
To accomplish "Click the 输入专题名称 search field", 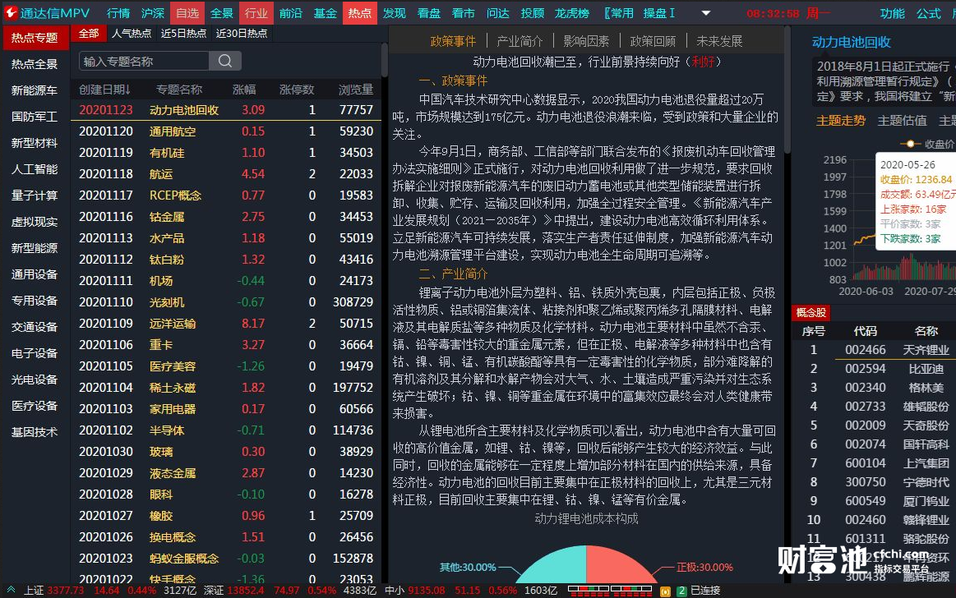I will (x=144, y=61).
